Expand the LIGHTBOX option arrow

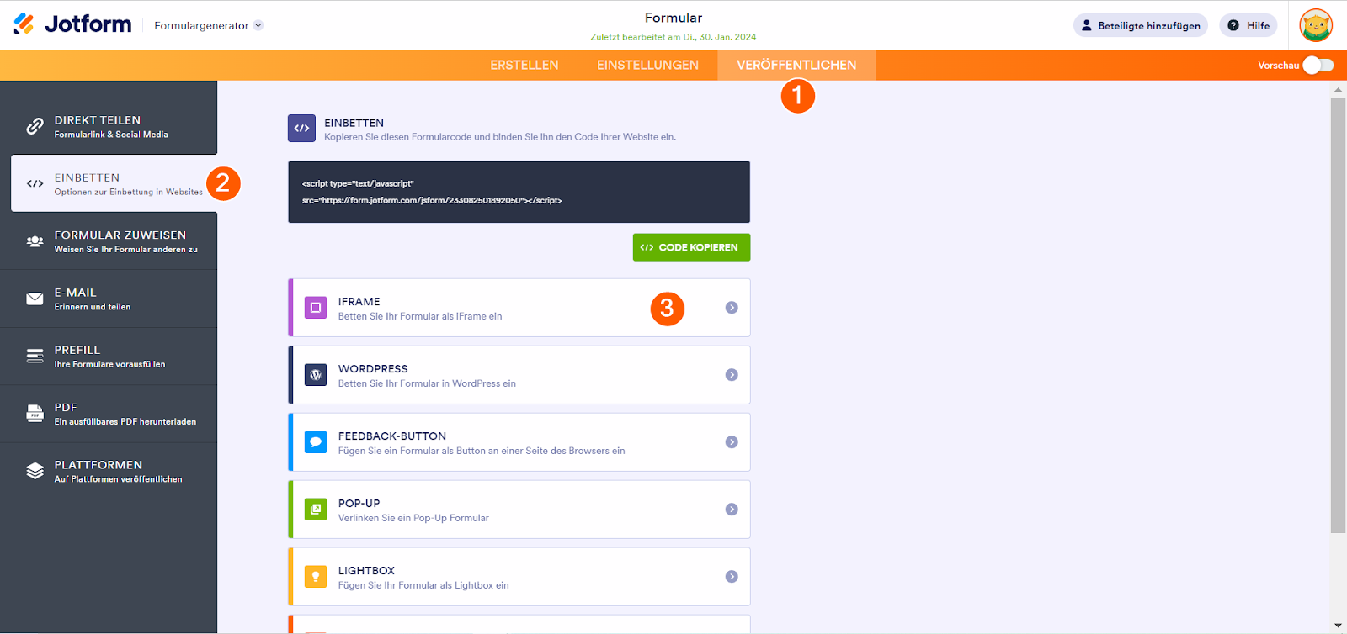(x=732, y=577)
